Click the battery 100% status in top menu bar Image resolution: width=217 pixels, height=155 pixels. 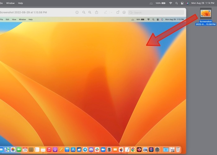click(161, 3)
